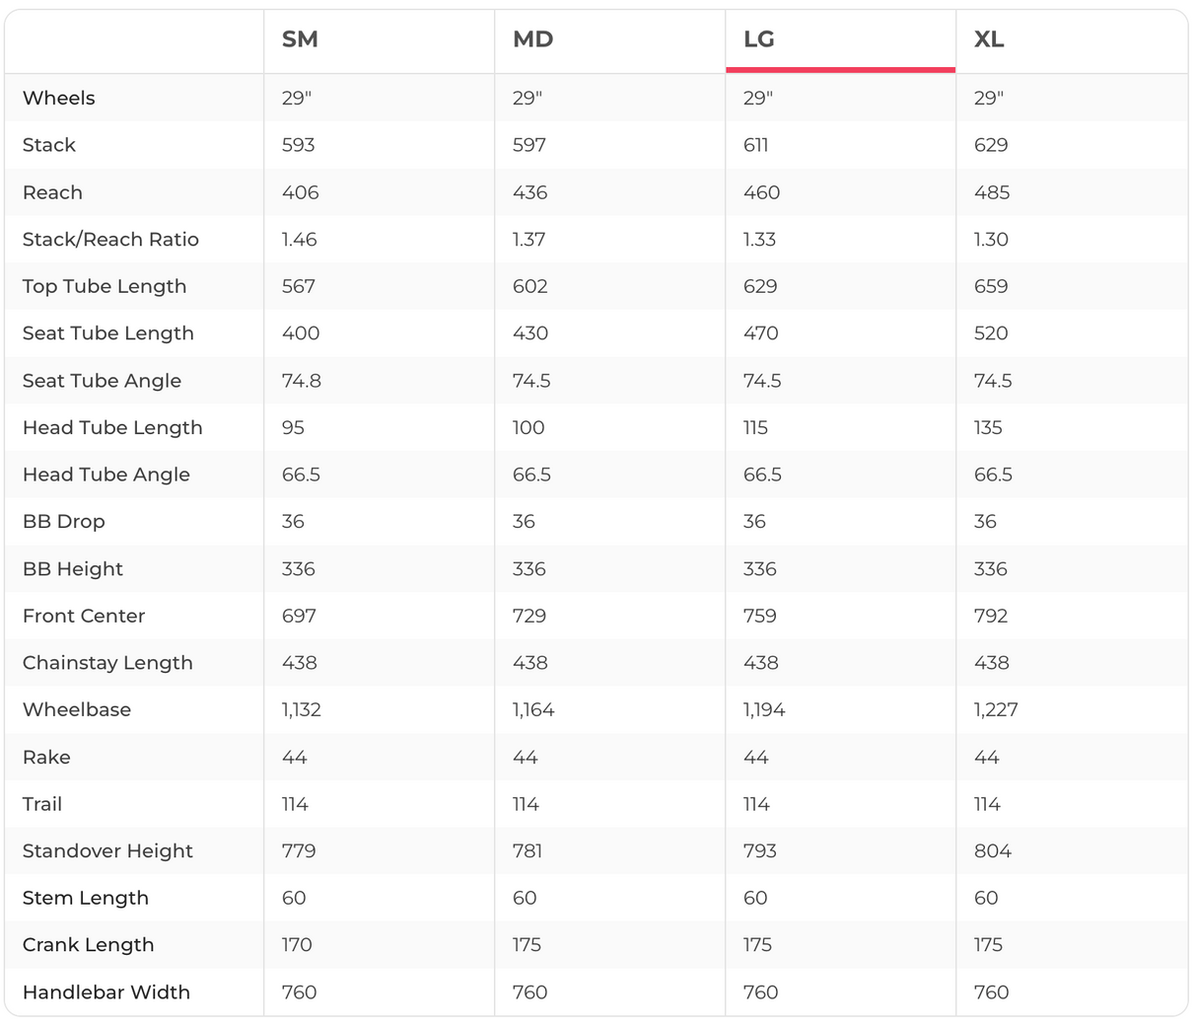
Task: Click the Chainstay Length row label
Action: (x=107, y=663)
